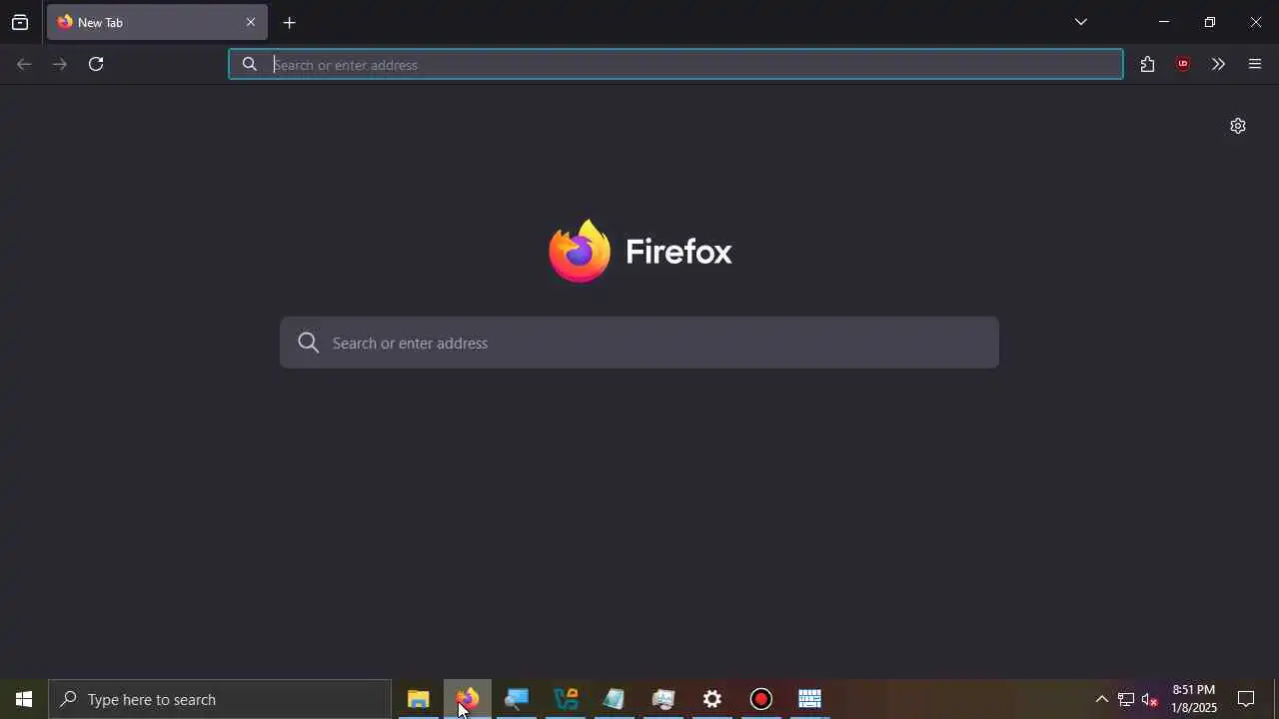Click the greyed-out back arrow
This screenshot has width=1279, height=719.
click(24, 64)
